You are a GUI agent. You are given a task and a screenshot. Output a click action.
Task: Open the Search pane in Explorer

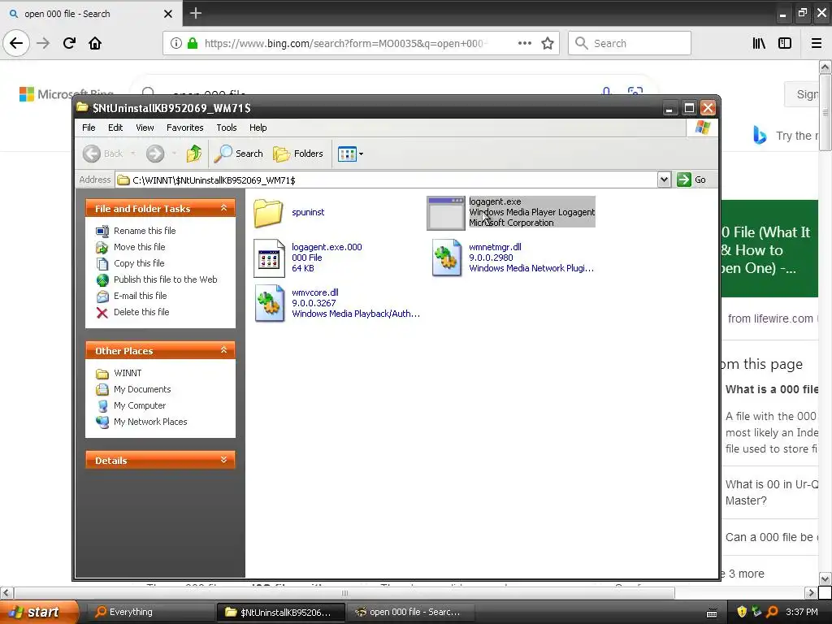pos(239,154)
